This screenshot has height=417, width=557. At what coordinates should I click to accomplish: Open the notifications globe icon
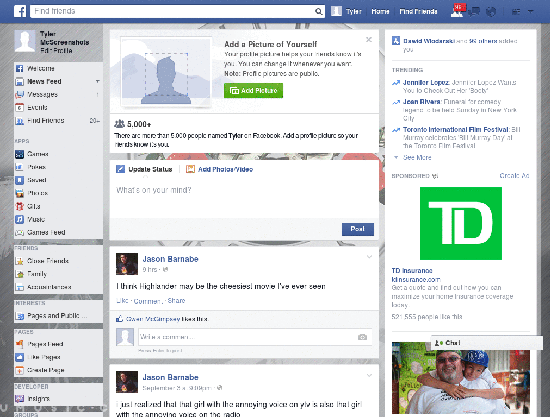pyautogui.click(x=491, y=12)
